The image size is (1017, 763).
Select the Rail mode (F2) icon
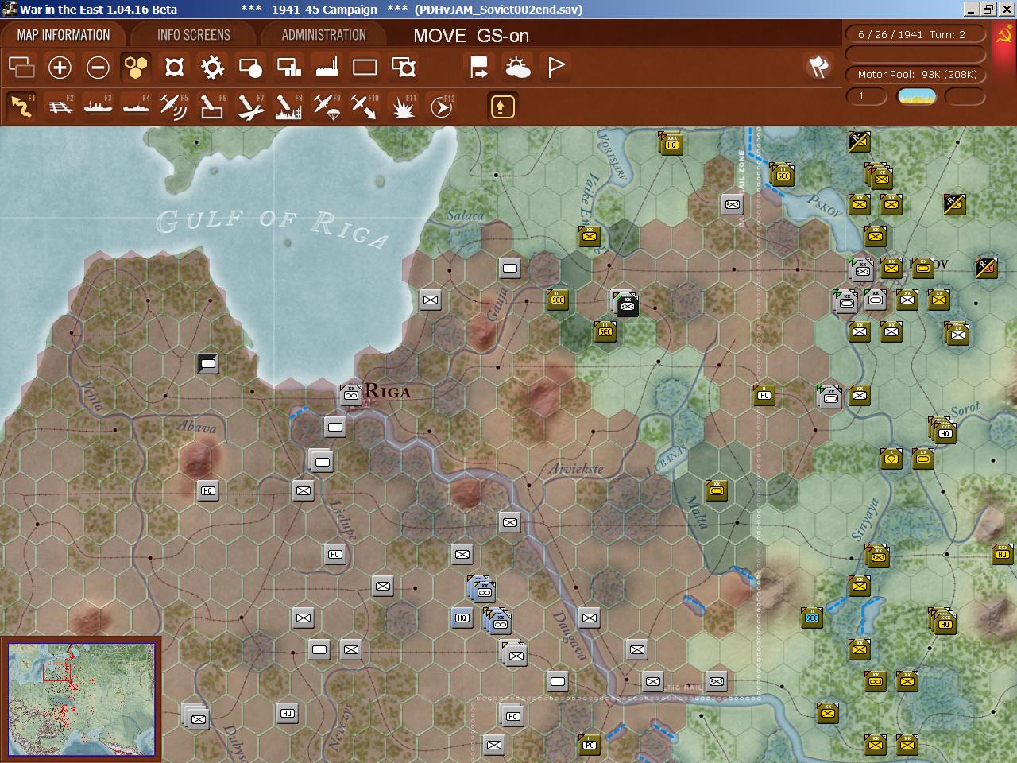pos(60,107)
